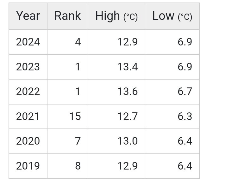Select the Low (°C) column header

(172, 16)
